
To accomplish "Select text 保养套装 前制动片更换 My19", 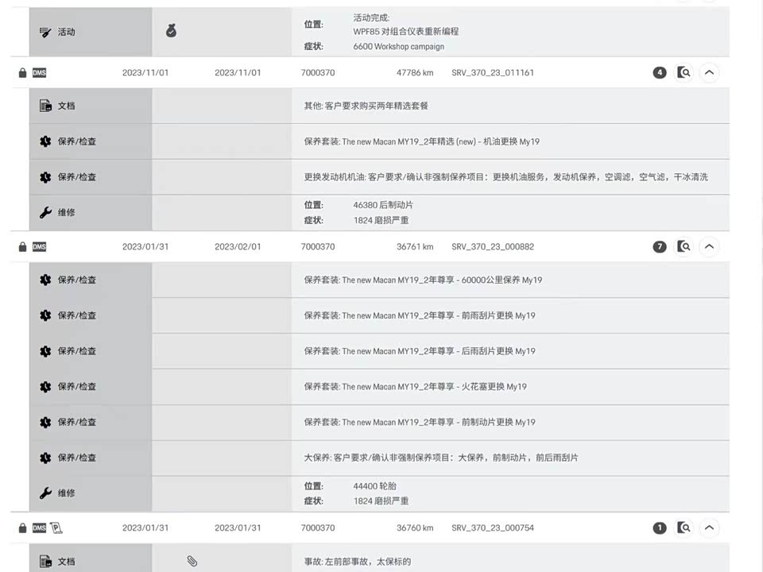I will 420,422.
